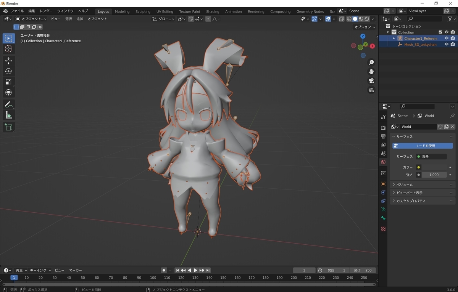458x292 pixels.
Task: Open the Output properties tab
Action: click(383, 136)
